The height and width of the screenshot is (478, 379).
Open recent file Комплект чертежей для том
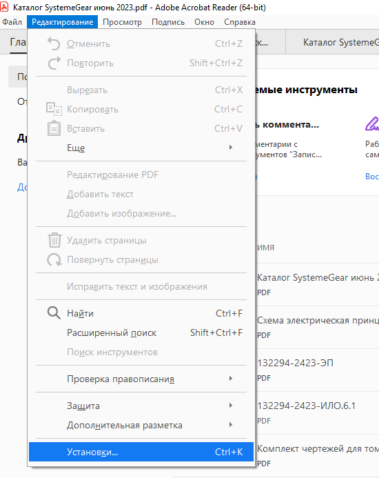[317, 455]
